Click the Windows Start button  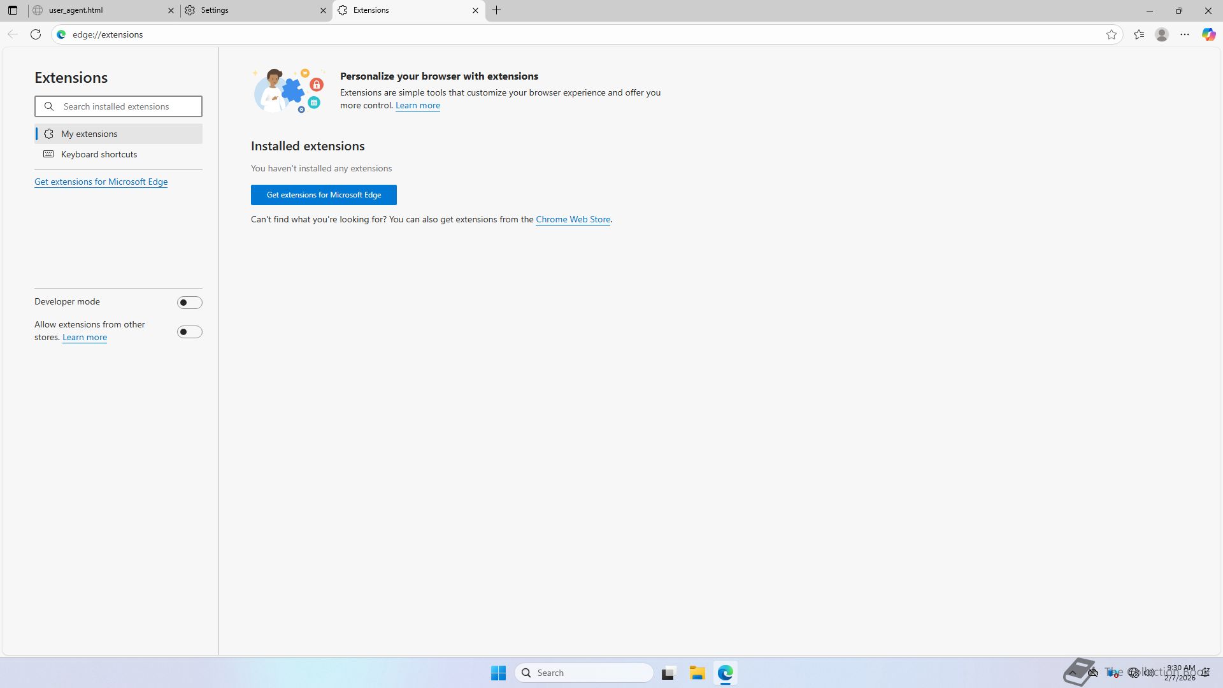(498, 673)
